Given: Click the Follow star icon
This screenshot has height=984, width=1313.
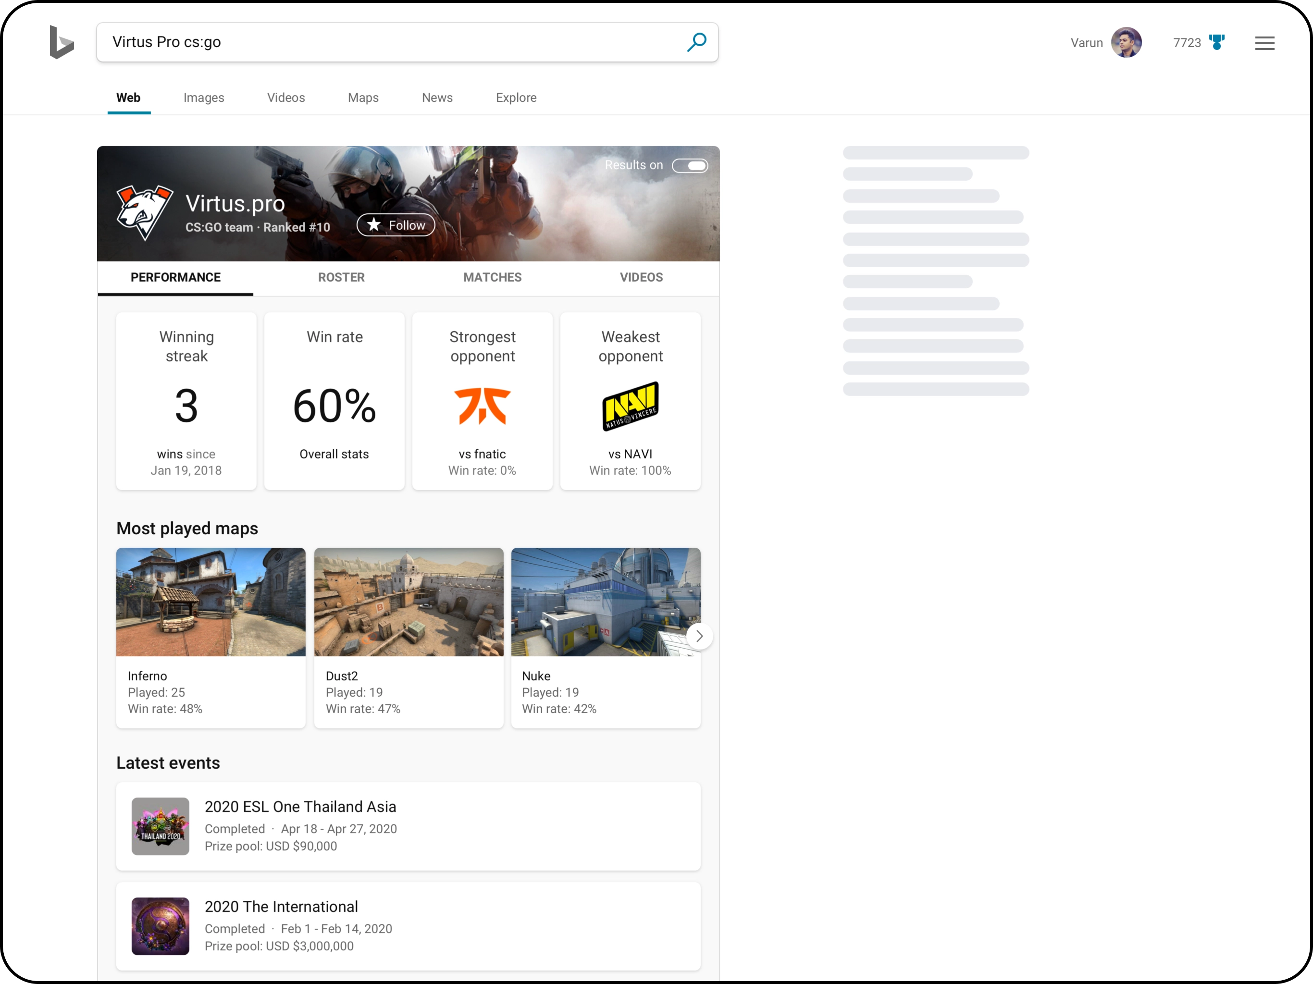Looking at the screenshot, I should click(373, 224).
